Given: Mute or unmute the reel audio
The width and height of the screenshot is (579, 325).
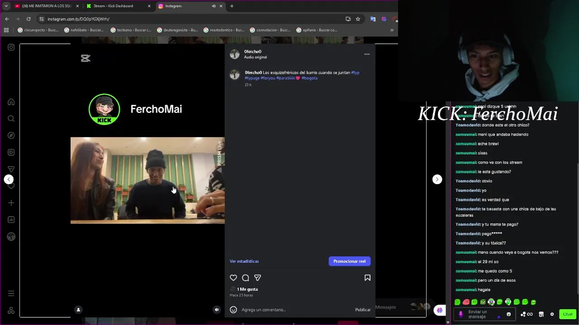Looking at the screenshot, I should [217, 310].
